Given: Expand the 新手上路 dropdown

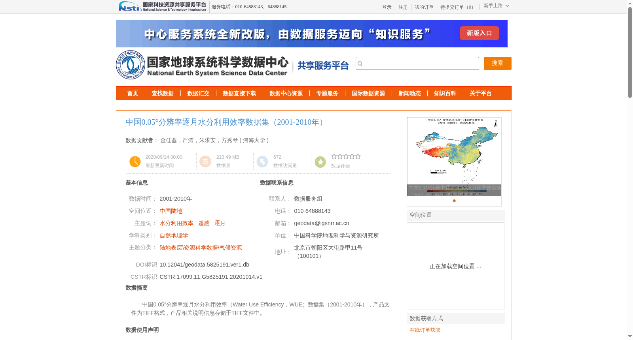Looking at the screenshot, I should click(496, 6).
